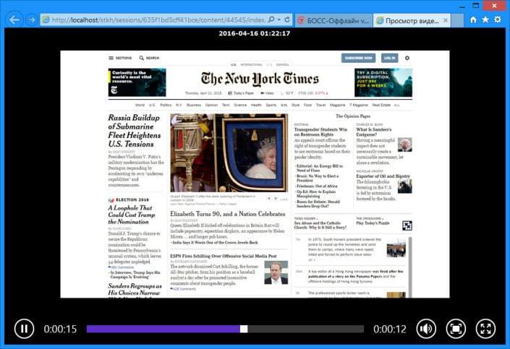Screen dimensions: 510x349
Task: Click the unplayed gray part of seek bar
Action: coord(305,329)
